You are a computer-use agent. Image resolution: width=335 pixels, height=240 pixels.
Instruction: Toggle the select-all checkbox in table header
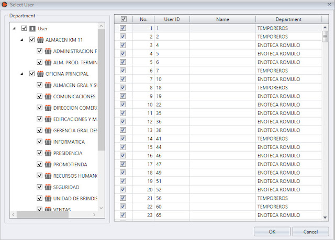click(124, 19)
